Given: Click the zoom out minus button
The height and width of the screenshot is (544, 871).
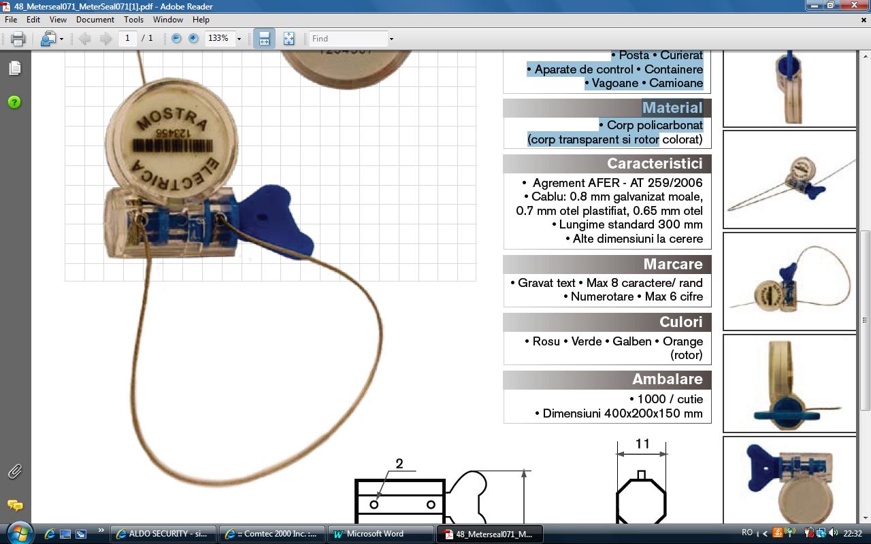Looking at the screenshot, I should point(176,39).
